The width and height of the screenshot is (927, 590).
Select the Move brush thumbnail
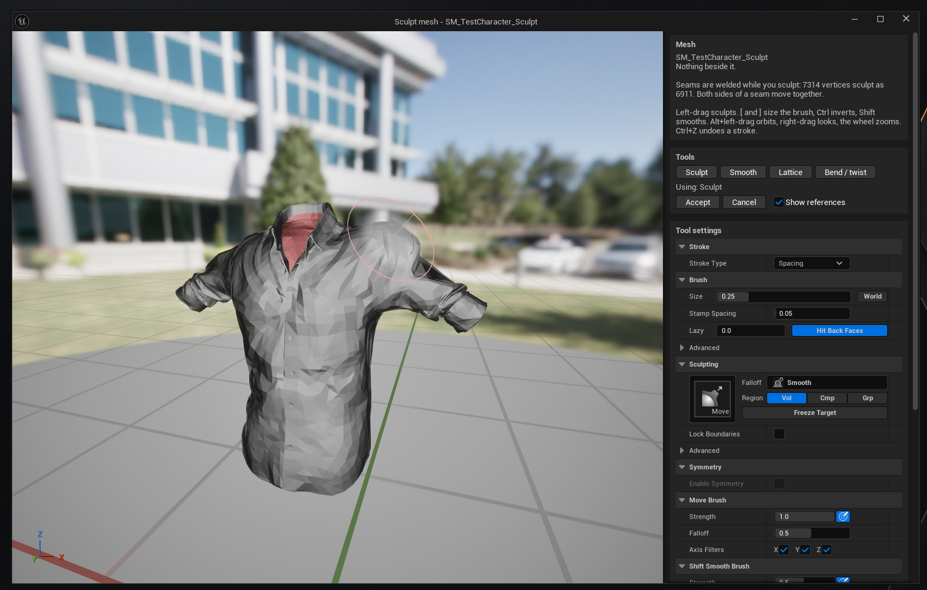tap(712, 399)
